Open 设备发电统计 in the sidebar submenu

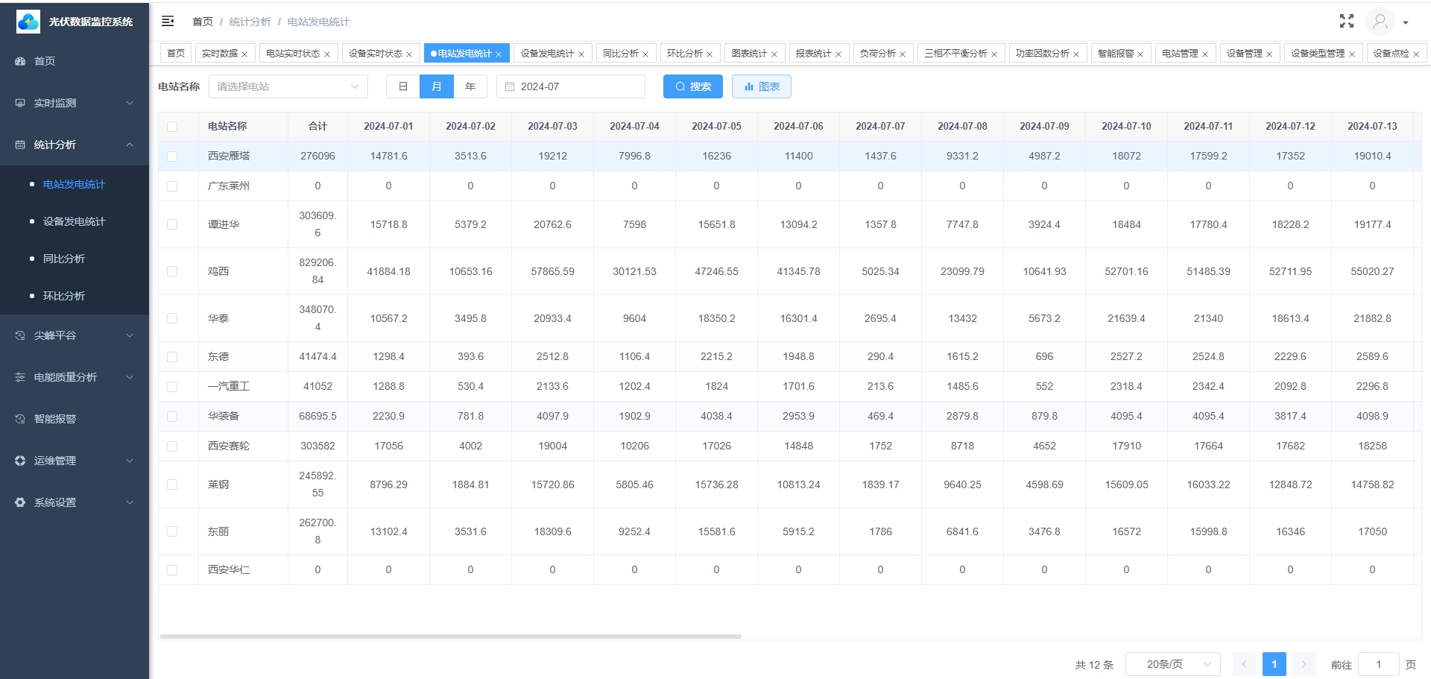[75, 221]
